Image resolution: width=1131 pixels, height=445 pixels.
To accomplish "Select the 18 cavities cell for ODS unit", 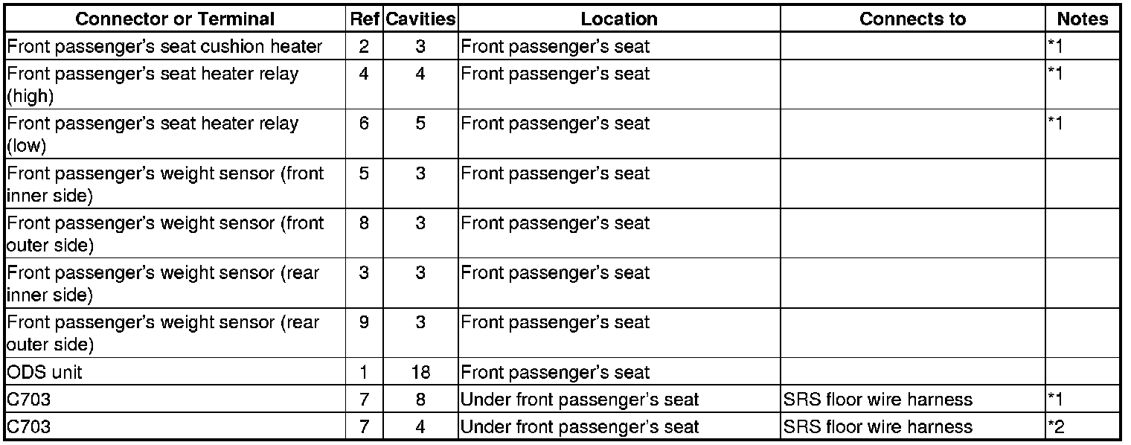I will [x=420, y=371].
